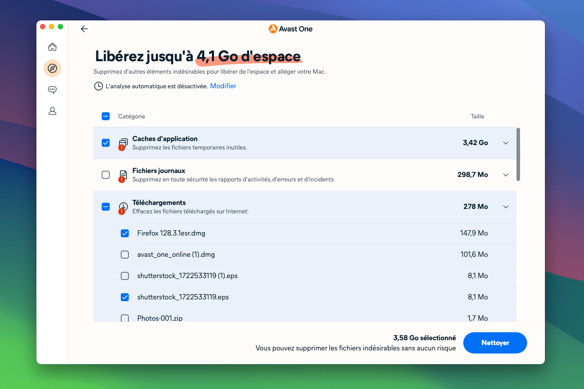Click the Modifier link
Screen dimensions: 584x389
click(223, 86)
